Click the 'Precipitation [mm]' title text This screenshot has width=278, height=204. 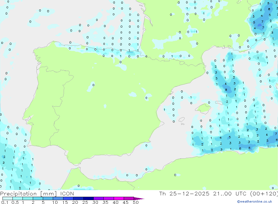click(28, 194)
